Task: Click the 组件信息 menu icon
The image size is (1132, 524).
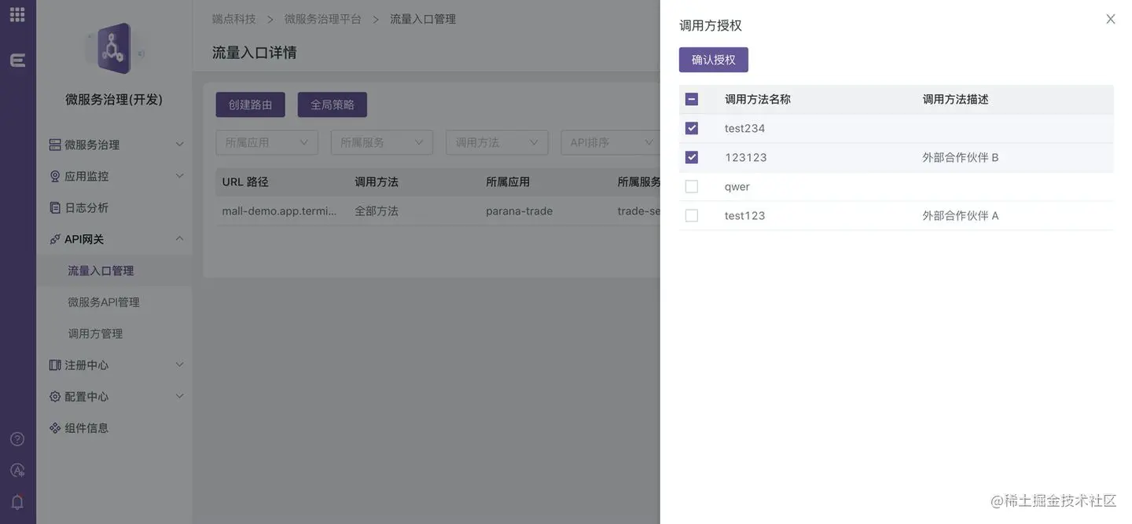Action: coord(55,428)
